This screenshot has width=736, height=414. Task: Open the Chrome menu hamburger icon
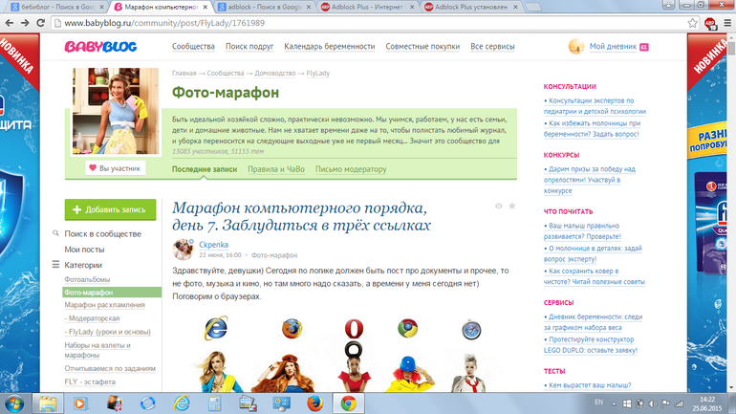(x=727, y=23)
